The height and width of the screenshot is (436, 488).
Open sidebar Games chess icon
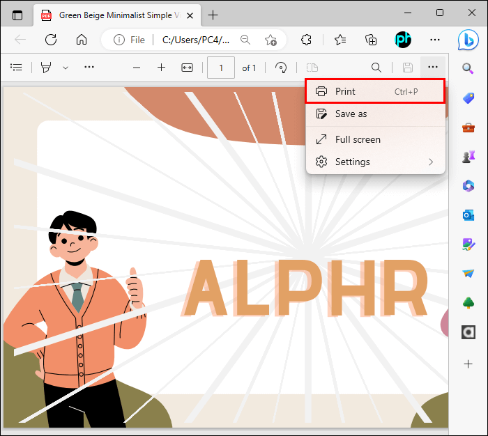[x=468, y=157]
